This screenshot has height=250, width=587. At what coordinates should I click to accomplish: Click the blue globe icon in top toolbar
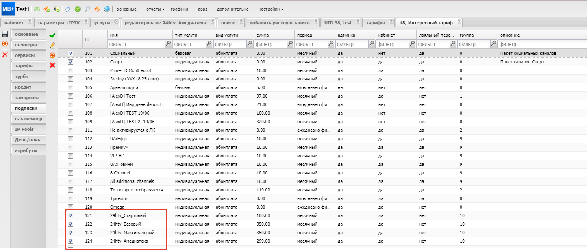coord(107,9)
